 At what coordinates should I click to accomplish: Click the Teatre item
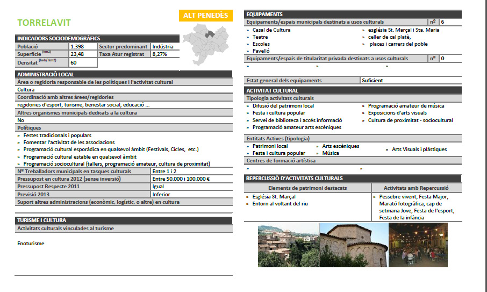260,37
